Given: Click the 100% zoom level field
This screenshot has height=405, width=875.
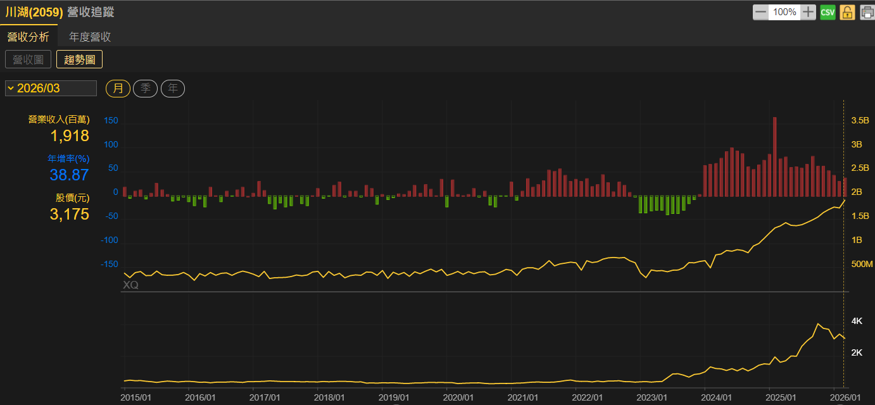Looking at the screenshot, I should click(784, 12).
